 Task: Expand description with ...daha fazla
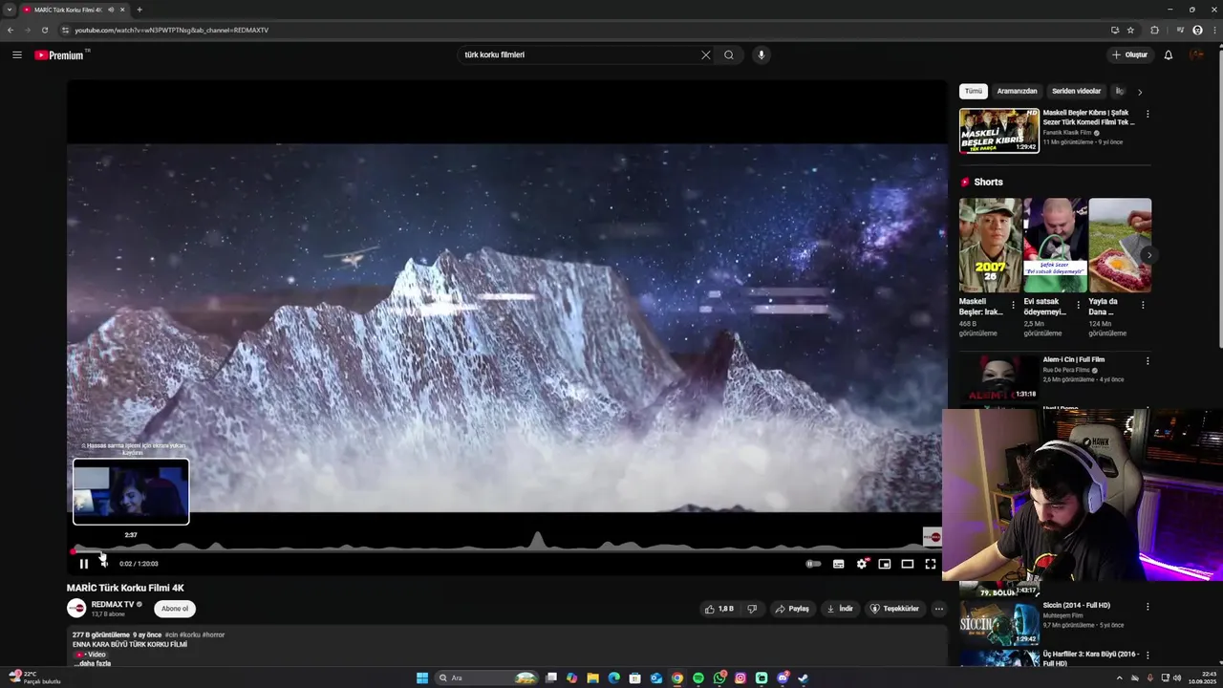93,663
